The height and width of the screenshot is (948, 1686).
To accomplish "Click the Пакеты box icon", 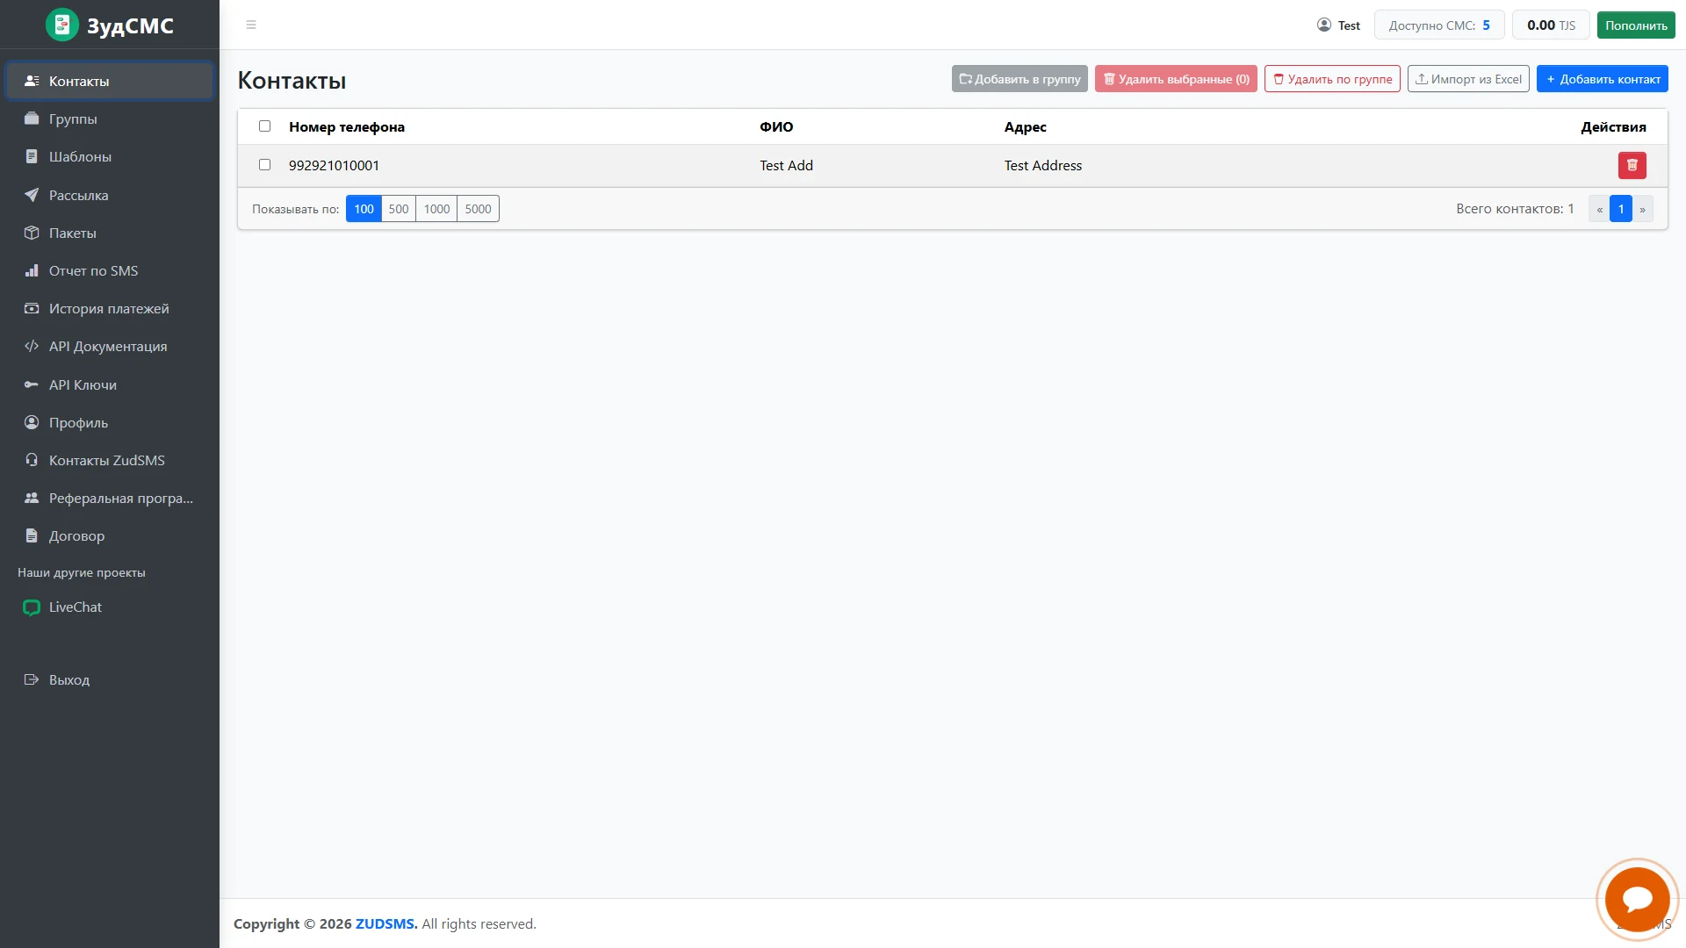I will pyautogui.click(x=32, y=233).
